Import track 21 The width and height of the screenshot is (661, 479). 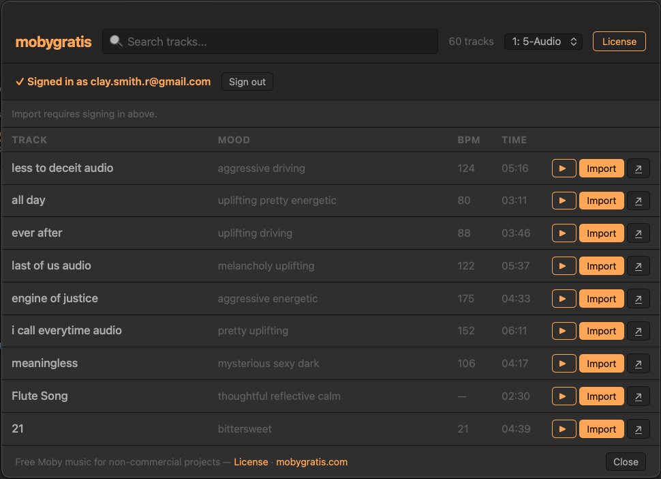(x=601, y=429)
